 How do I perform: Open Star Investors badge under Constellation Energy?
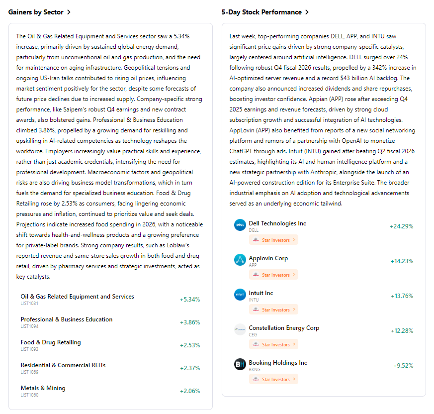273,344
